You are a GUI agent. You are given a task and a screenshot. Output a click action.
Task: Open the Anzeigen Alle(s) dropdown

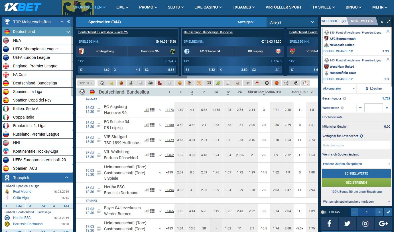pyautogui.click(x=292, y=22)
